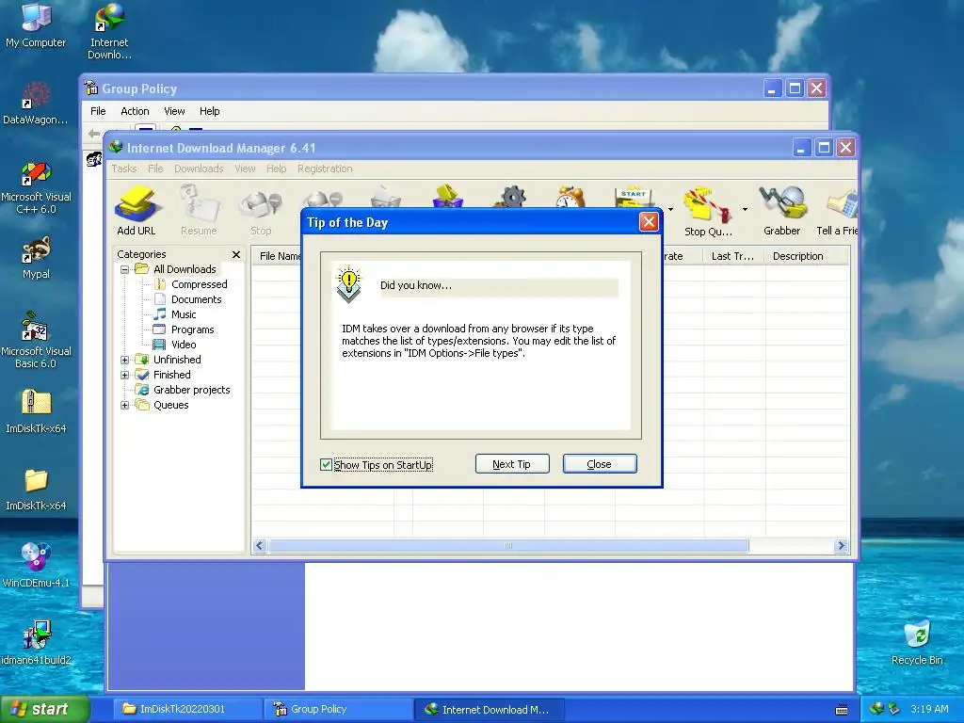Select the idman641build2 installer icon

coord(36,642)
